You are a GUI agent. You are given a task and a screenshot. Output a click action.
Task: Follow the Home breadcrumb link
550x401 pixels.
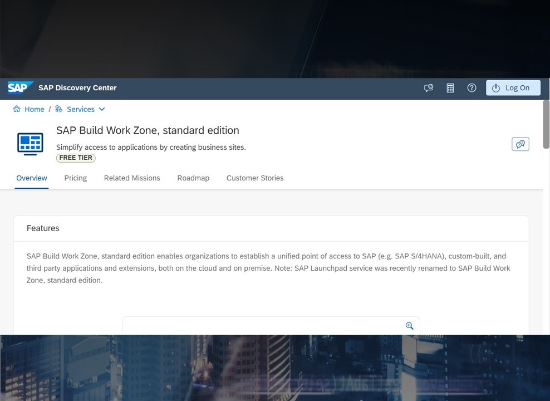tap(35, 109)
